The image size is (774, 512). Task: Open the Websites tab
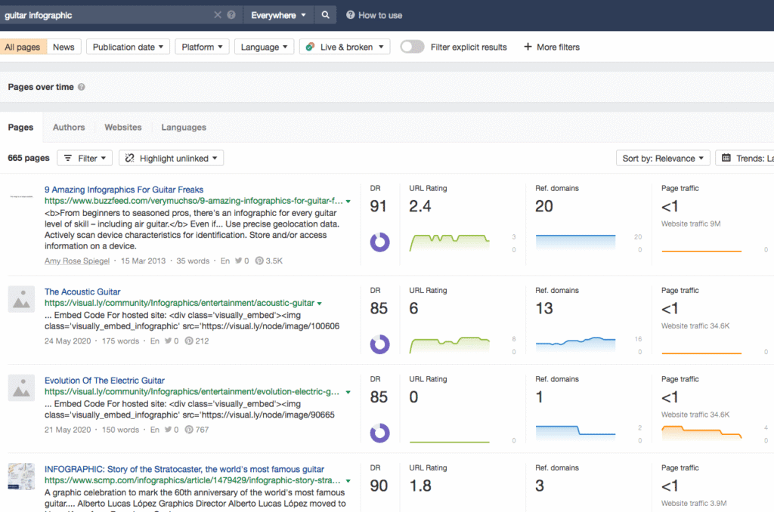point(123,128)
